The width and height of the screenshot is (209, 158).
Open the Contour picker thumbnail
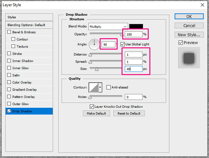(93, 87)
